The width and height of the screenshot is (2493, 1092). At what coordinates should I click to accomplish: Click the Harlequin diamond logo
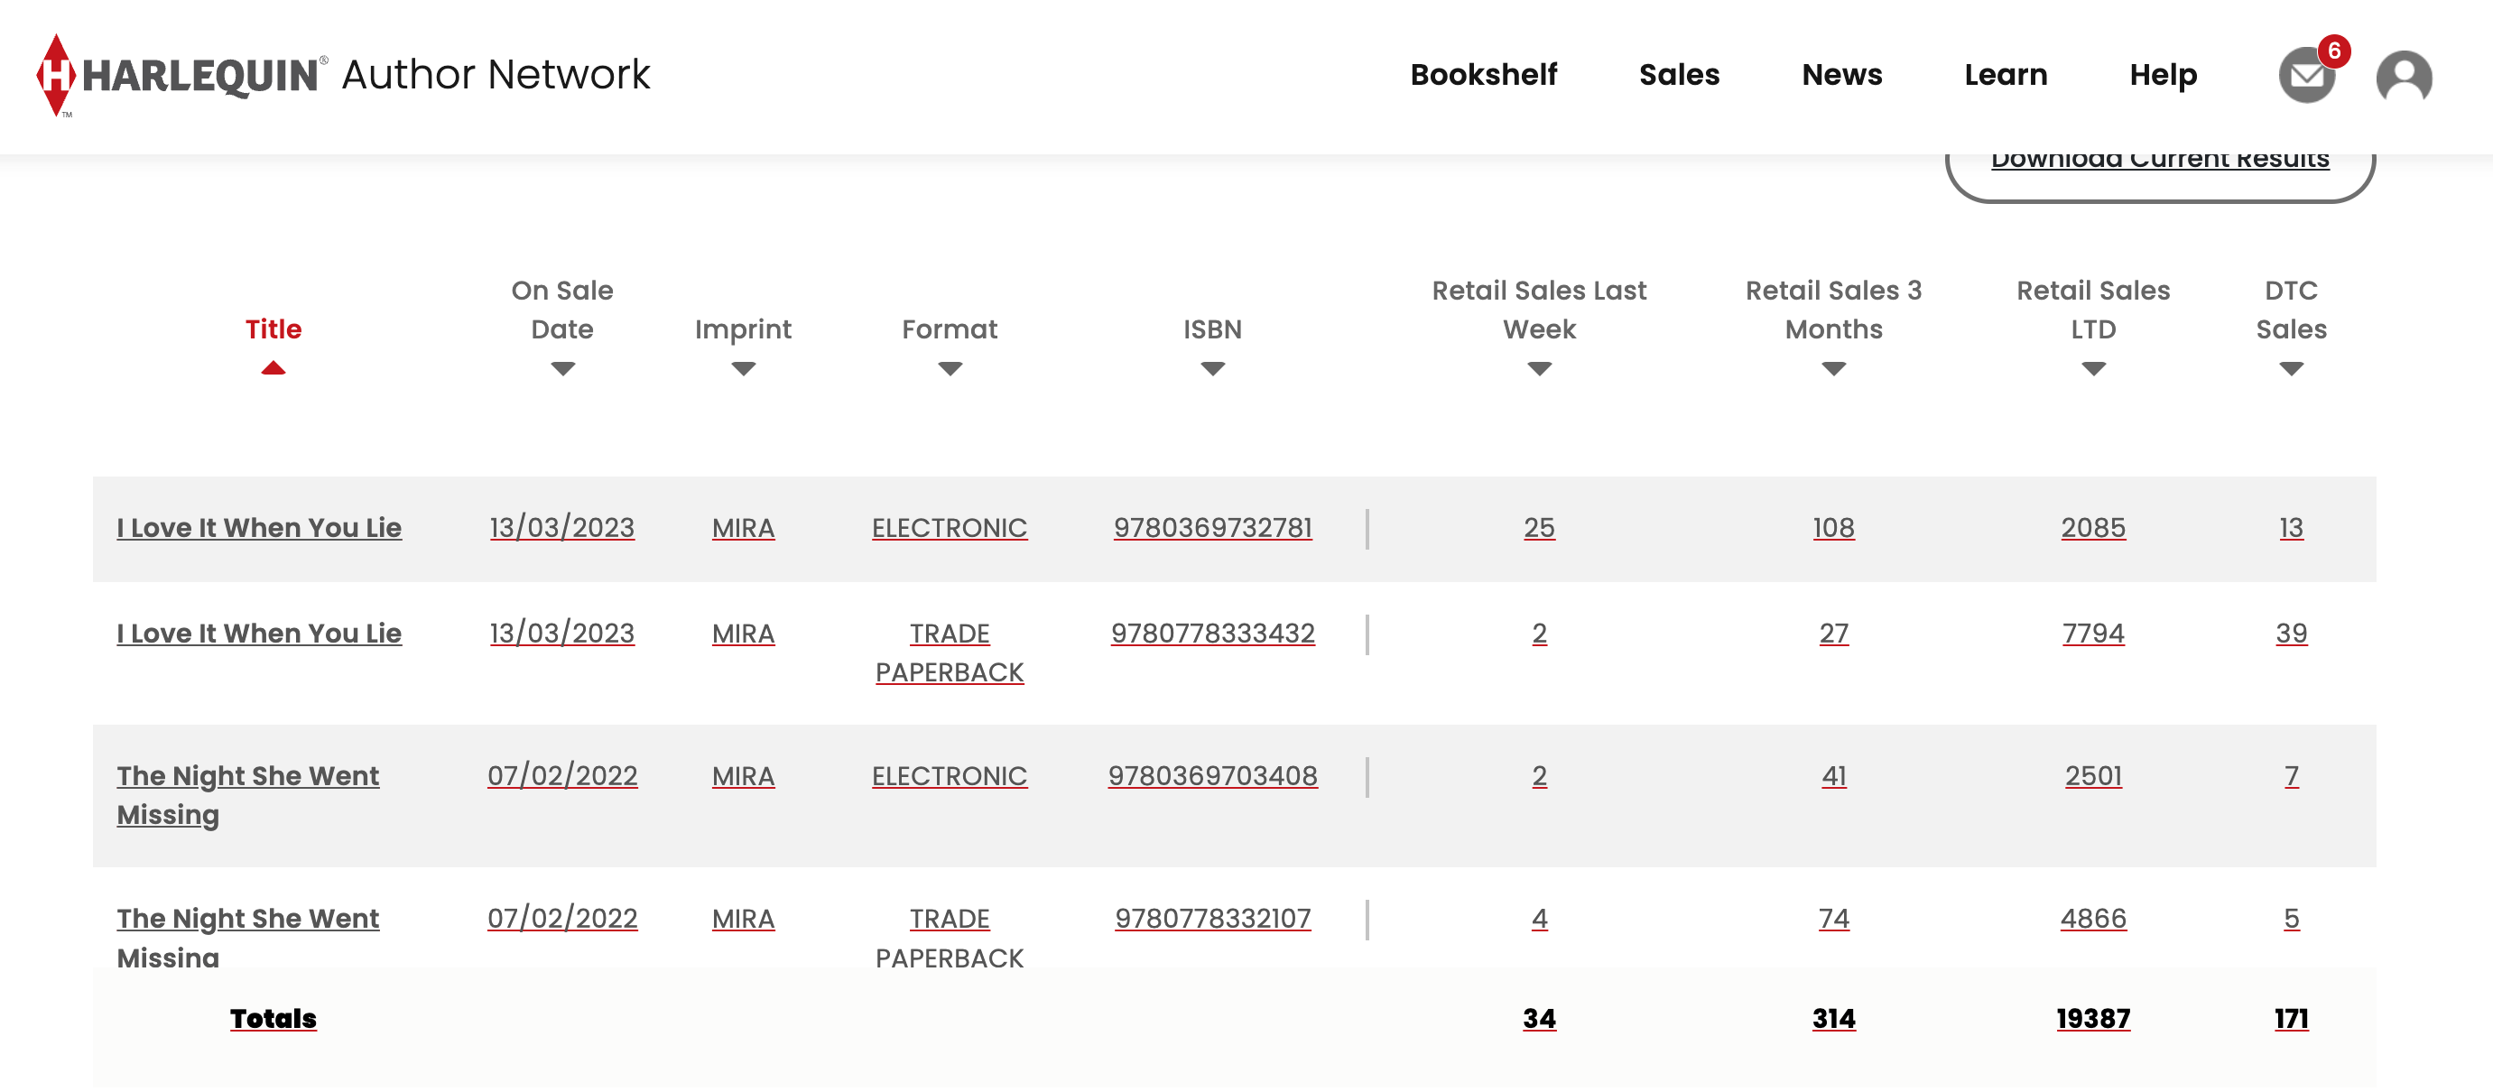(56, 76)
